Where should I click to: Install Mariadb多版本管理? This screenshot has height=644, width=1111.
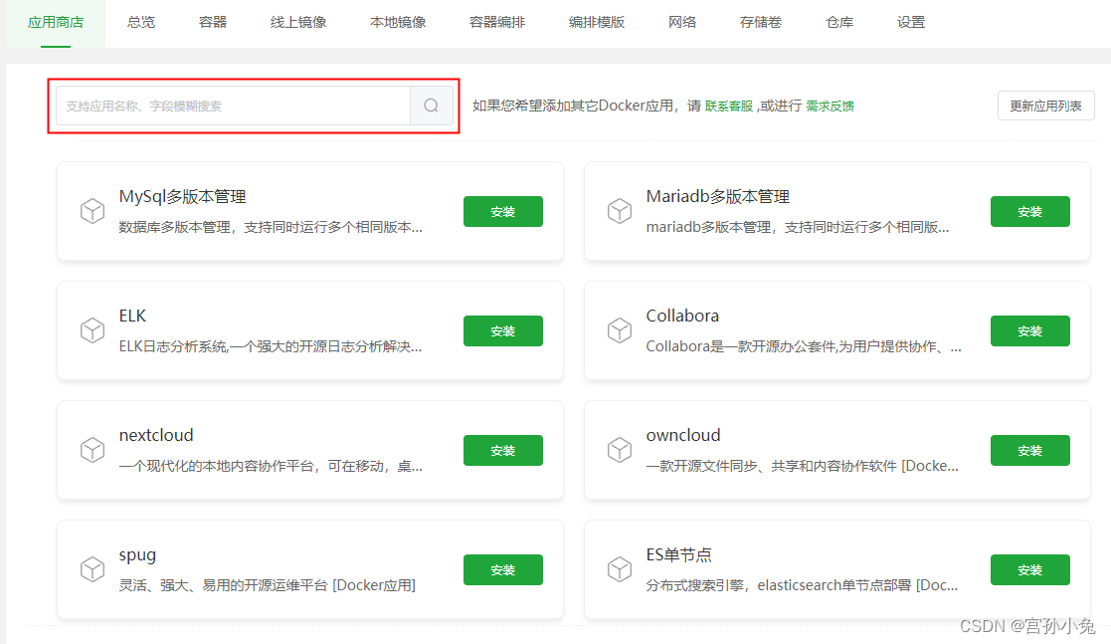(x=1030, y=211)
